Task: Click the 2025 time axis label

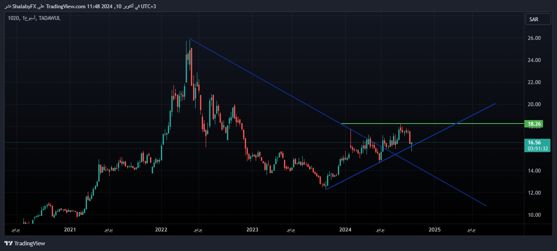Action: (435, 229)
